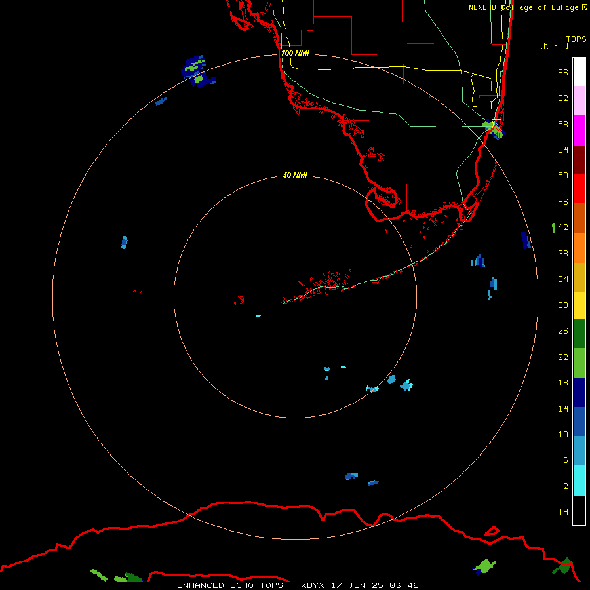Select the "TH" threshold label
590x590 pixels.
click(563, 511)
